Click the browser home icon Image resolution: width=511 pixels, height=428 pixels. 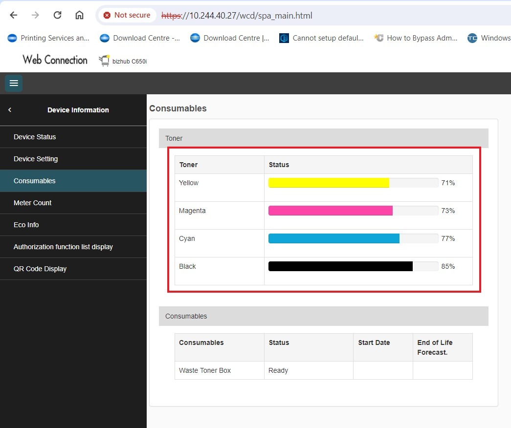coord(79,15)
